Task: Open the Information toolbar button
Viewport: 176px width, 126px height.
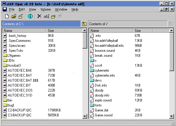Action: click(30, 16)
